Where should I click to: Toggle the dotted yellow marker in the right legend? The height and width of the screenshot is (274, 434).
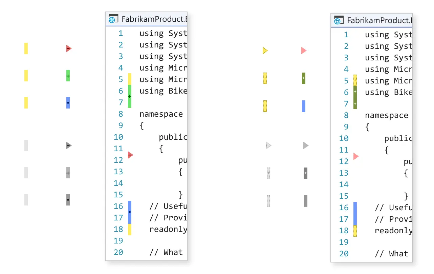point(265,78)
